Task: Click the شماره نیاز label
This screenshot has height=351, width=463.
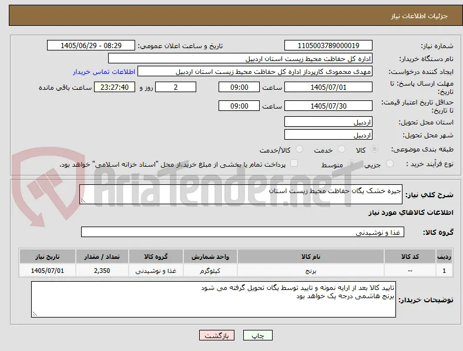Action: 437,46
